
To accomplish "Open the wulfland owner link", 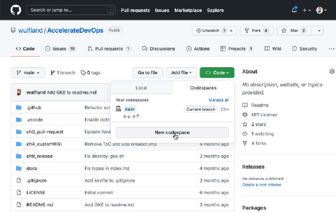I will (x=30, y=30).
